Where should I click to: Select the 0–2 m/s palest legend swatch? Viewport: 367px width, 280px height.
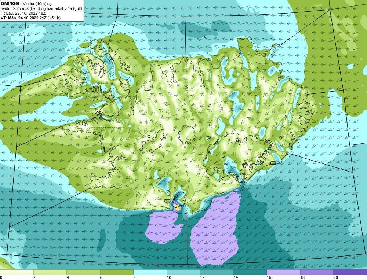pyautogui.click(x=17, y=272)
